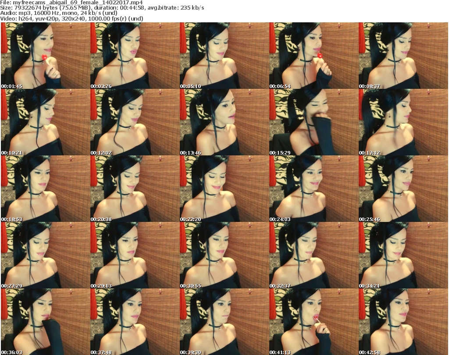Select the thumbnail timestamped 00:32:37
Screen dimensions: 449x355
tap(314, 255)
